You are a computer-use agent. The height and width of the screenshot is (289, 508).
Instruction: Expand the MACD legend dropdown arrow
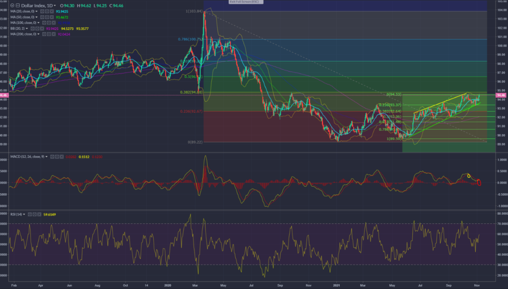47,156
